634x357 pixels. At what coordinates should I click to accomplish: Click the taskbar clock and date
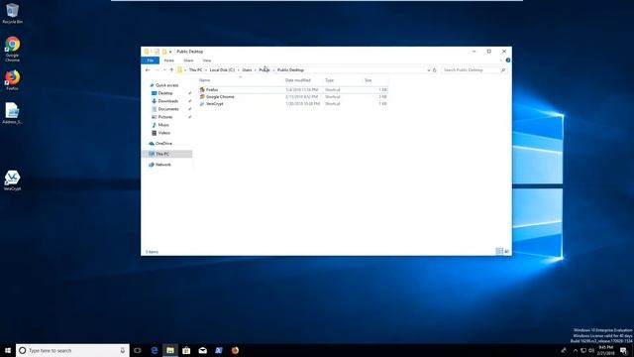click(605, 350)
